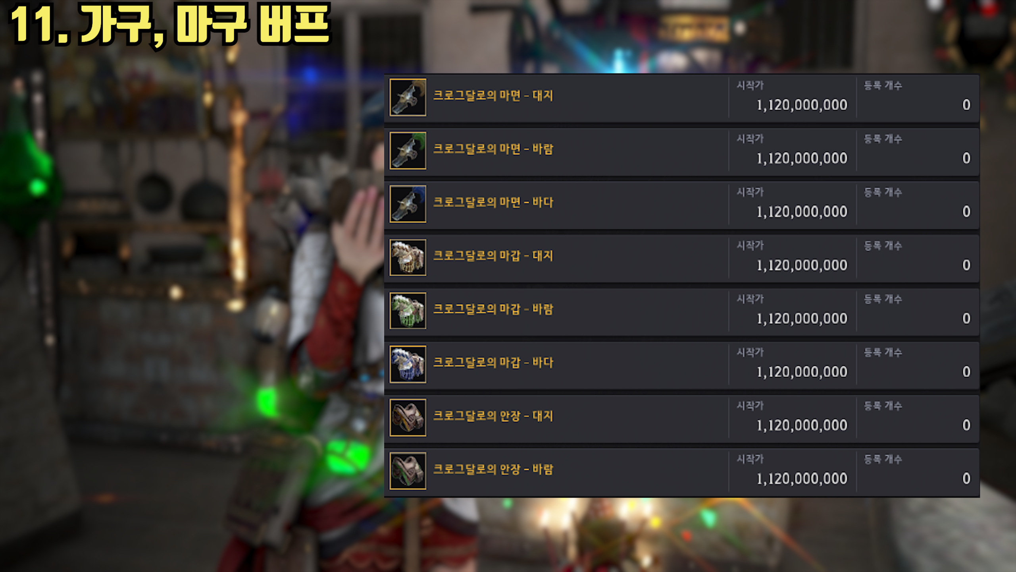Select item name 크로그달로의 마갑 - 대지
The height and width of the screenshot is (572, 1016).
pos(493,256)
